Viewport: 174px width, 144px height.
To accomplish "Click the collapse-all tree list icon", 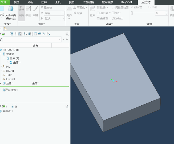I will 16,34.
